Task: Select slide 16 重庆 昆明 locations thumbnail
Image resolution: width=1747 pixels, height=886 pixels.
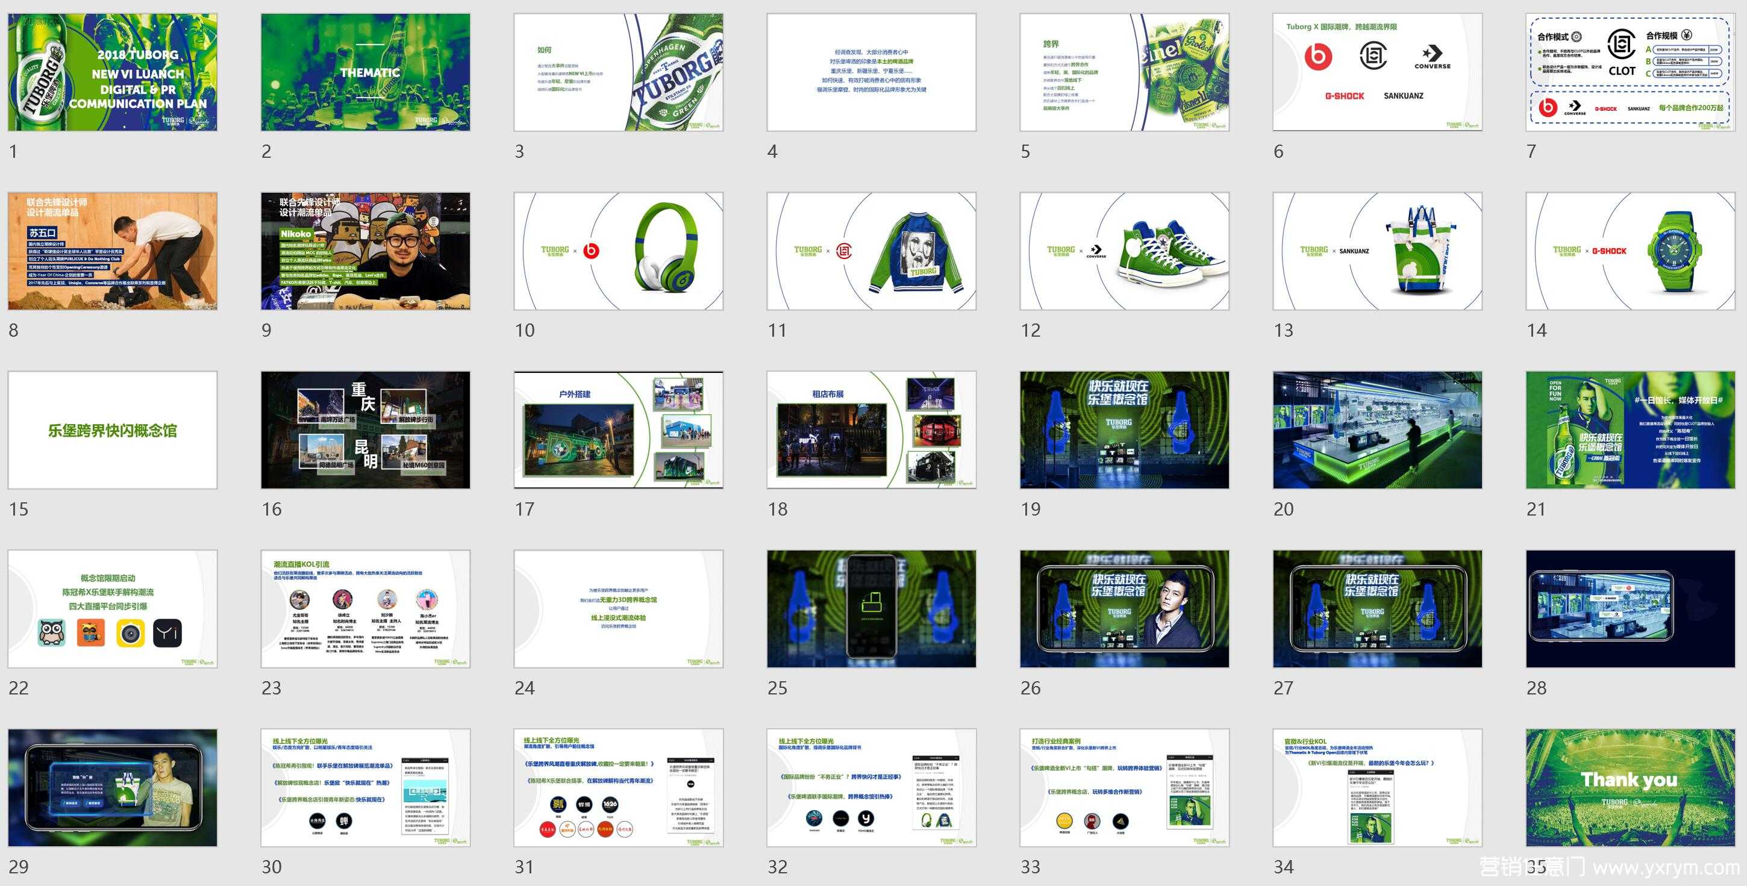Action: [366, 430]
